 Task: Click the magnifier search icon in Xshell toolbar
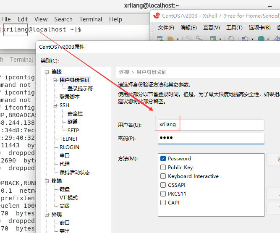point(231,39)
